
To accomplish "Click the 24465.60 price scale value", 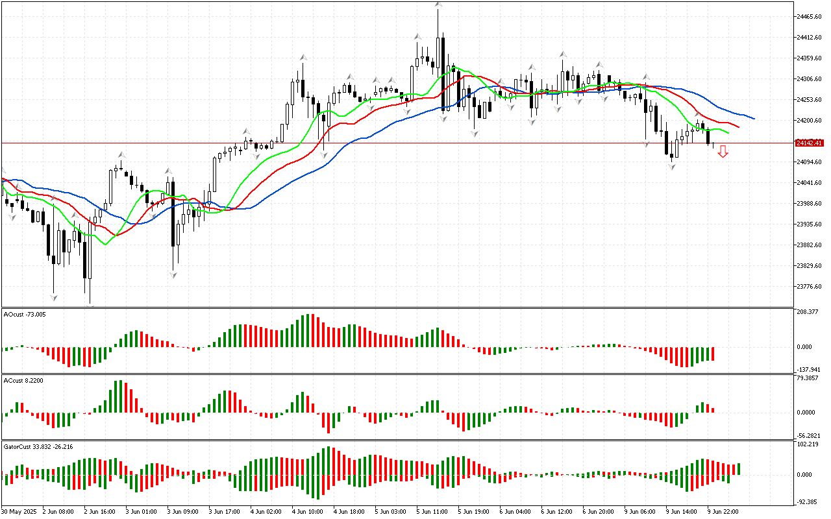I will tap(810, 16).
